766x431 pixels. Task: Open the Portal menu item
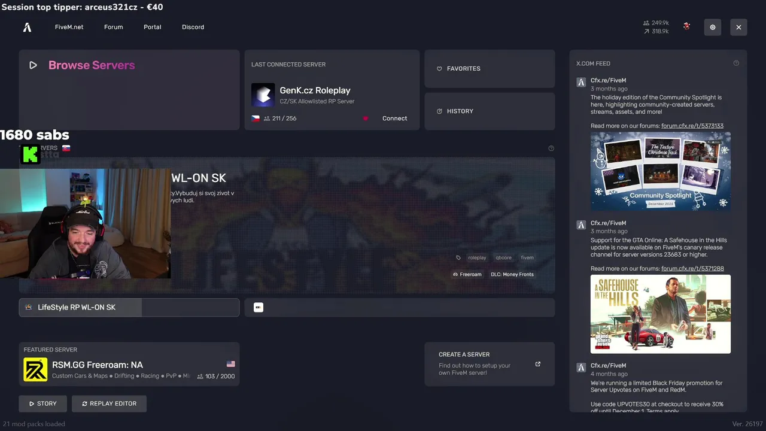click(152, 27)
